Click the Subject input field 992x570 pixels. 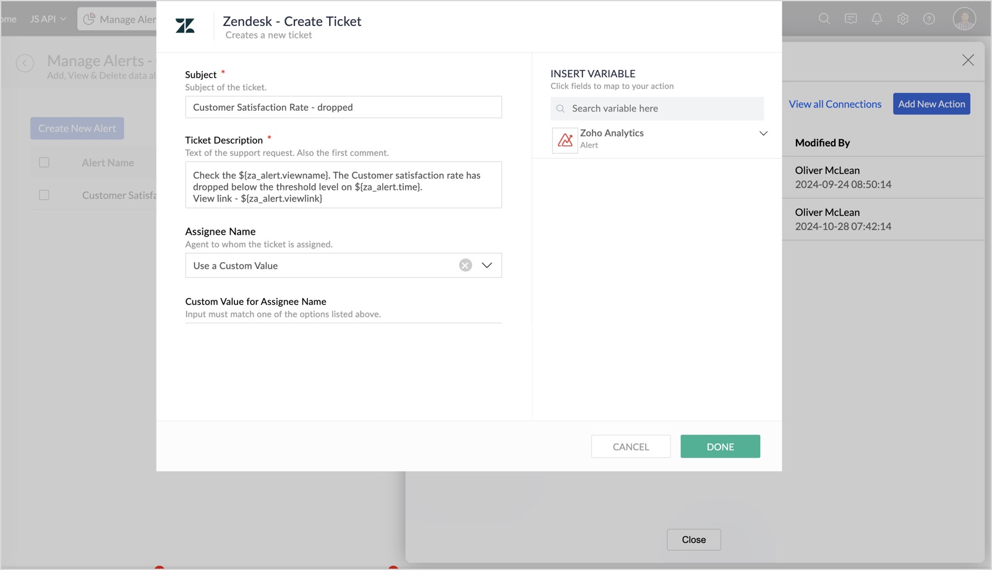pyautogui.click(x=343, y=107)
